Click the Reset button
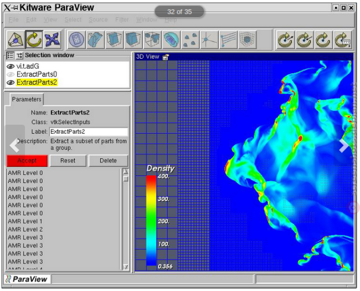360x291 pixels. coord(68,160)
